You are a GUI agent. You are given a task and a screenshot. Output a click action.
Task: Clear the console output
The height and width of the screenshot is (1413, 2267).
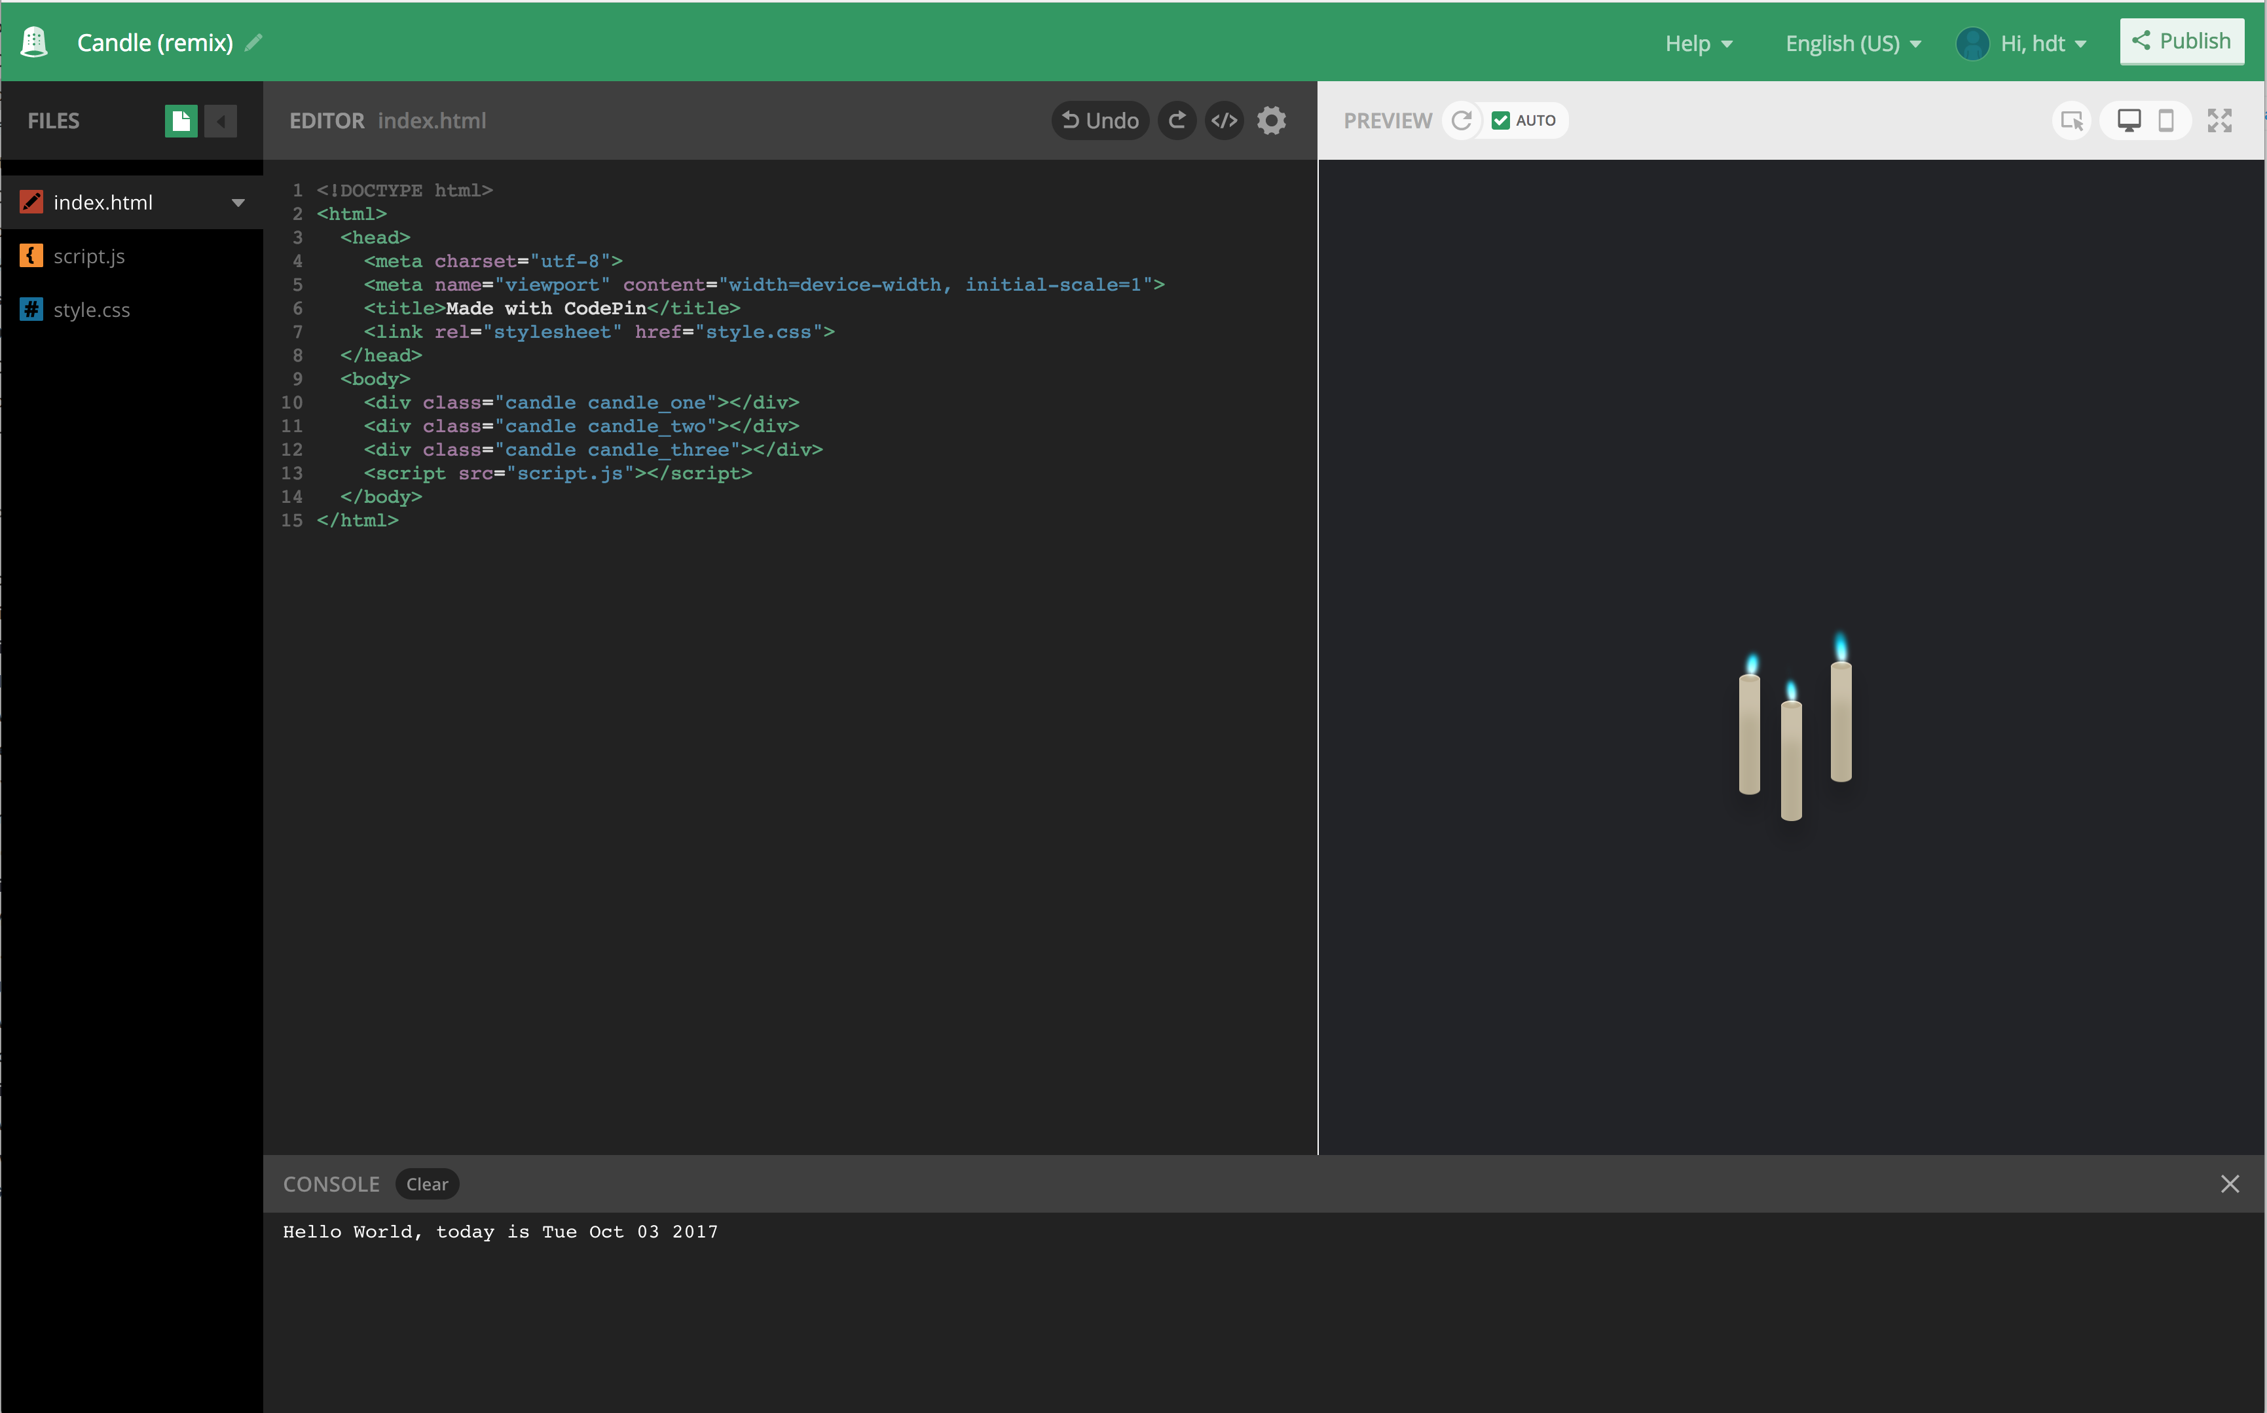click(x=427, y=1183)
